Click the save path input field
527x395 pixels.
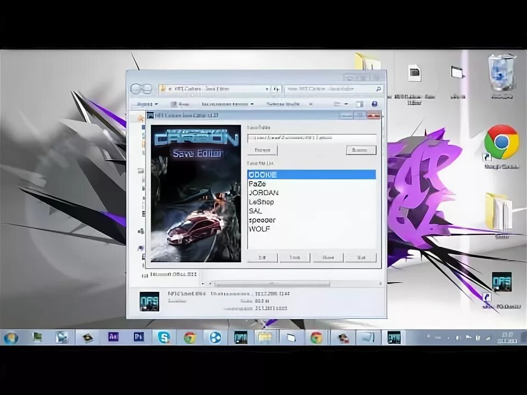(312, 138)
